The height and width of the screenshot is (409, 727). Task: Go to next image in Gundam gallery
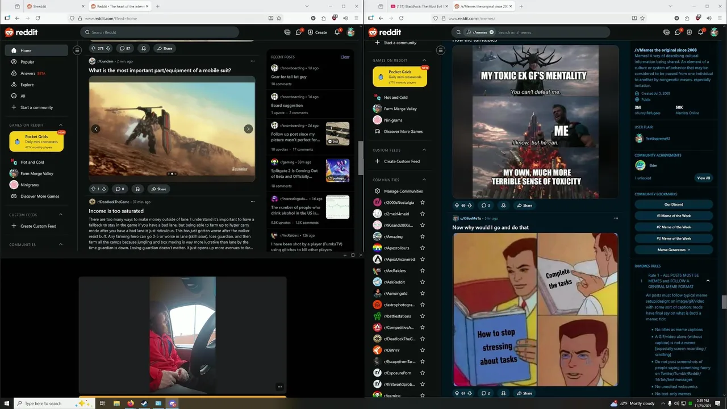248,129
